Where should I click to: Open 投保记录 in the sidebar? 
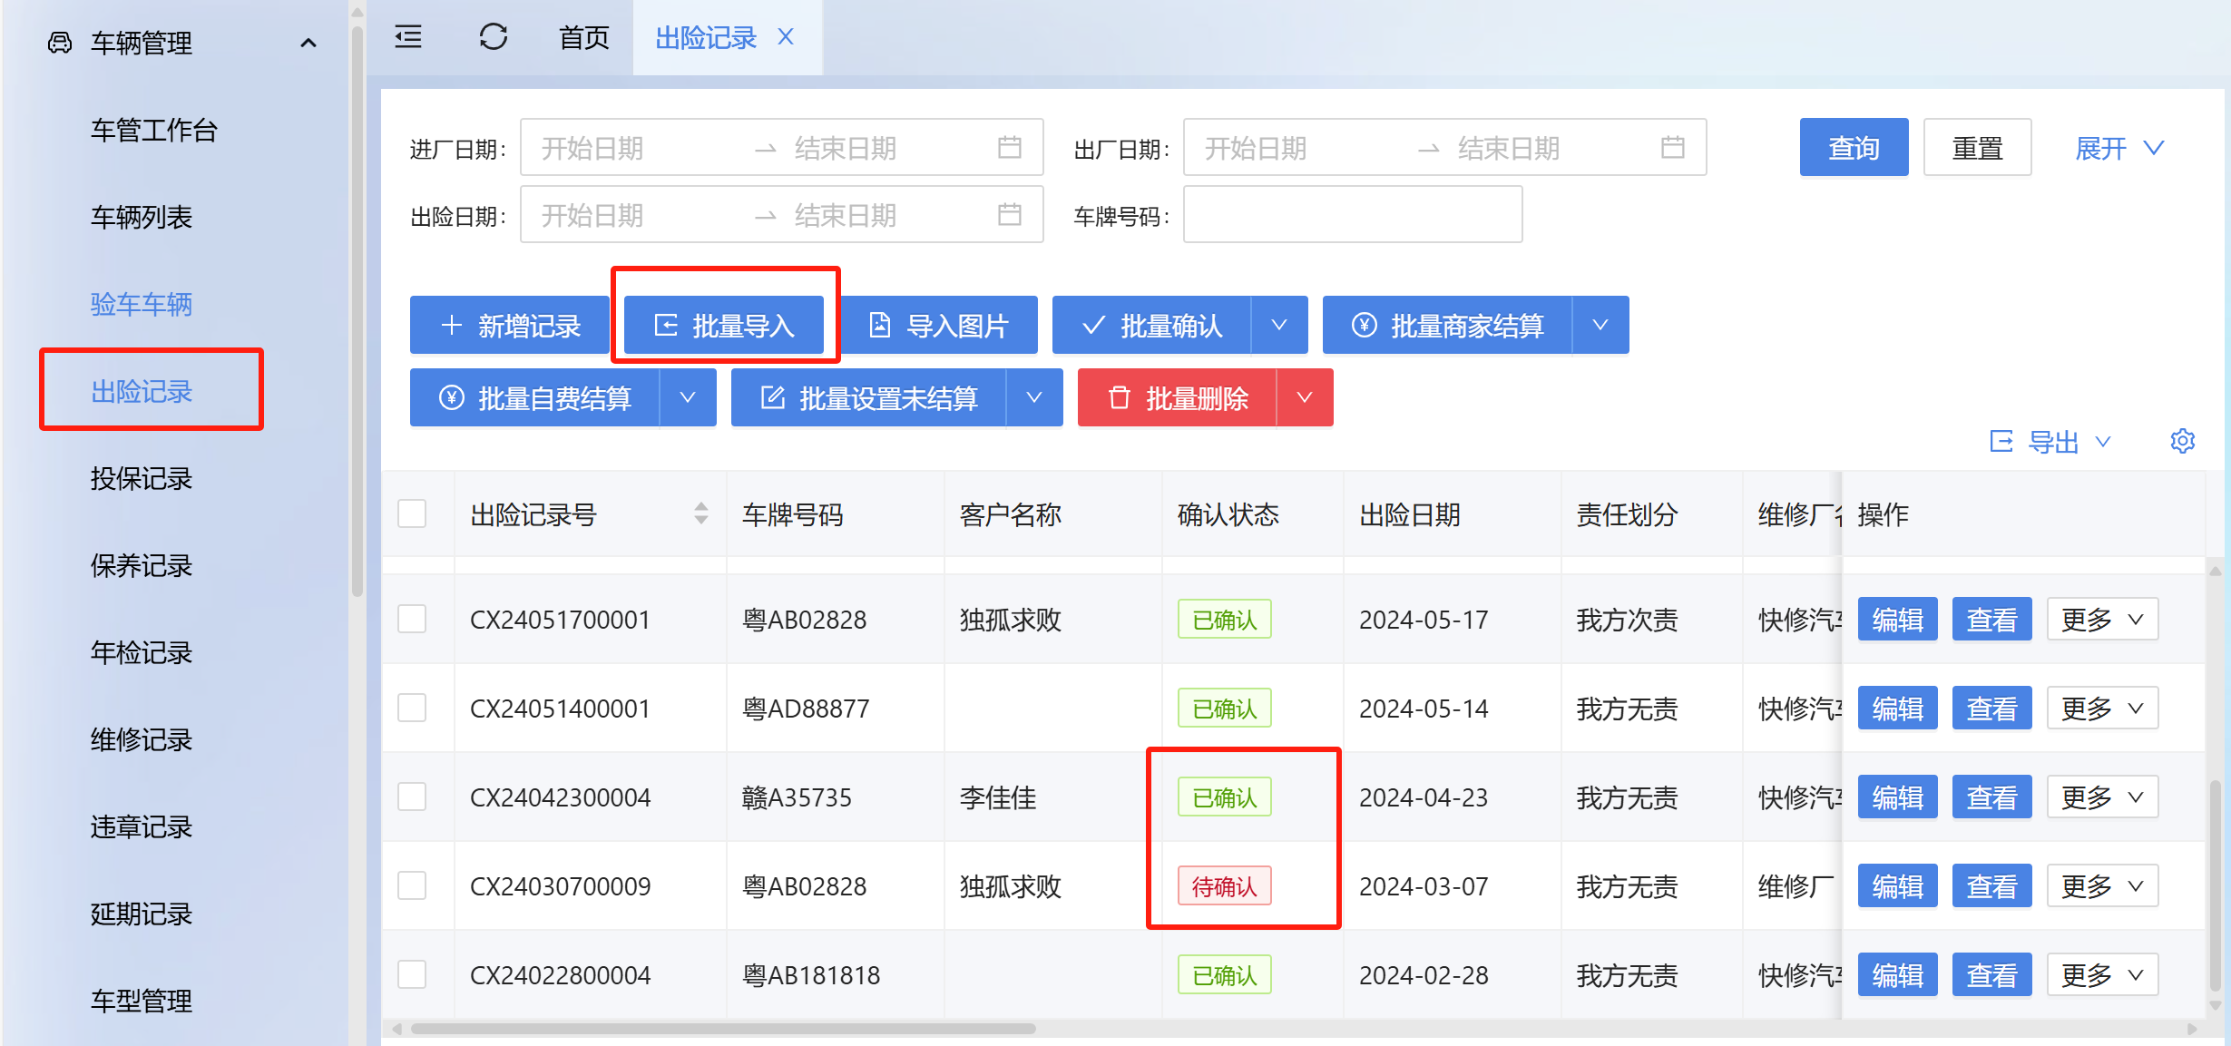(x=142, y=478)
